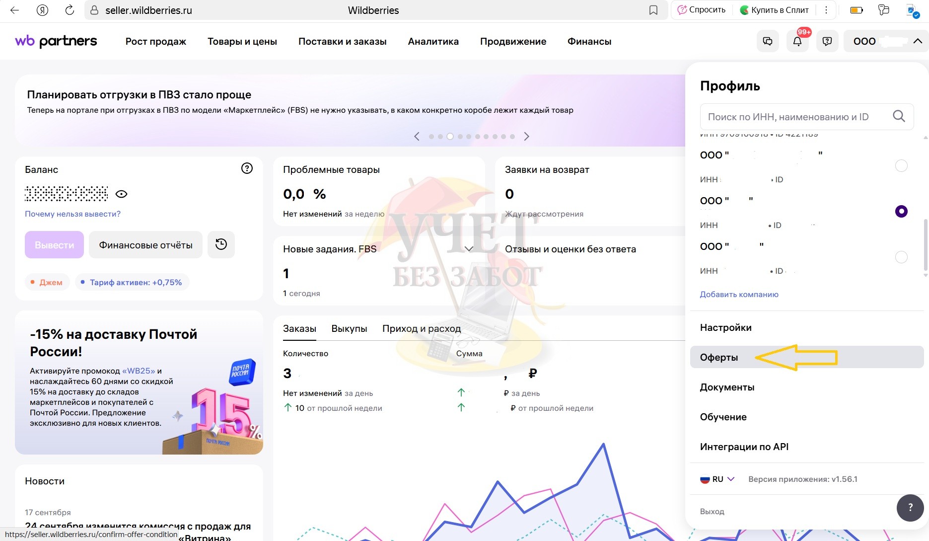Select the last company radio button

pyautogui.click(x=901, y=257)
